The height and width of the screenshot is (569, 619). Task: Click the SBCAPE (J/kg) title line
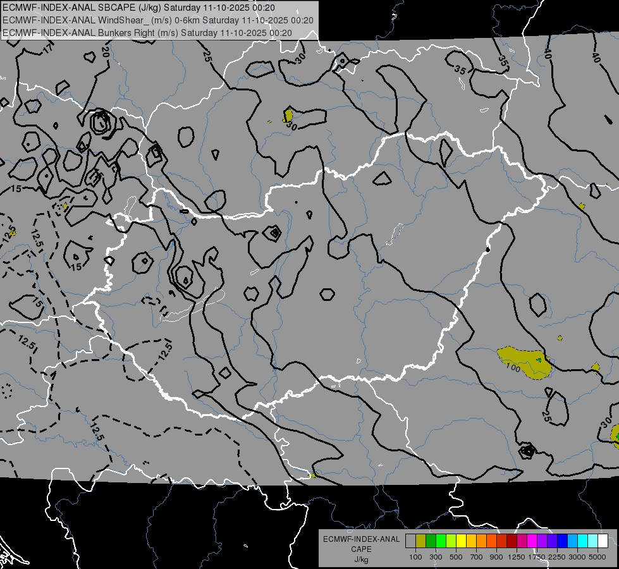coord(138,8)
